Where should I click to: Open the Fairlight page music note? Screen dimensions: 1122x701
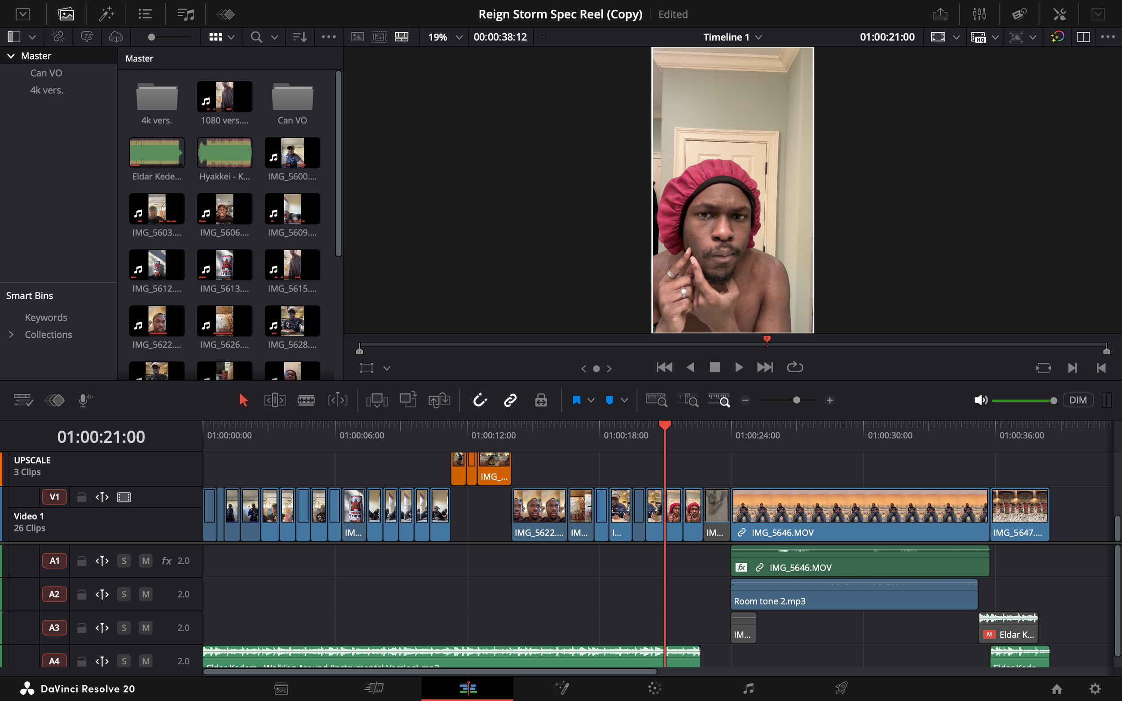748,688
